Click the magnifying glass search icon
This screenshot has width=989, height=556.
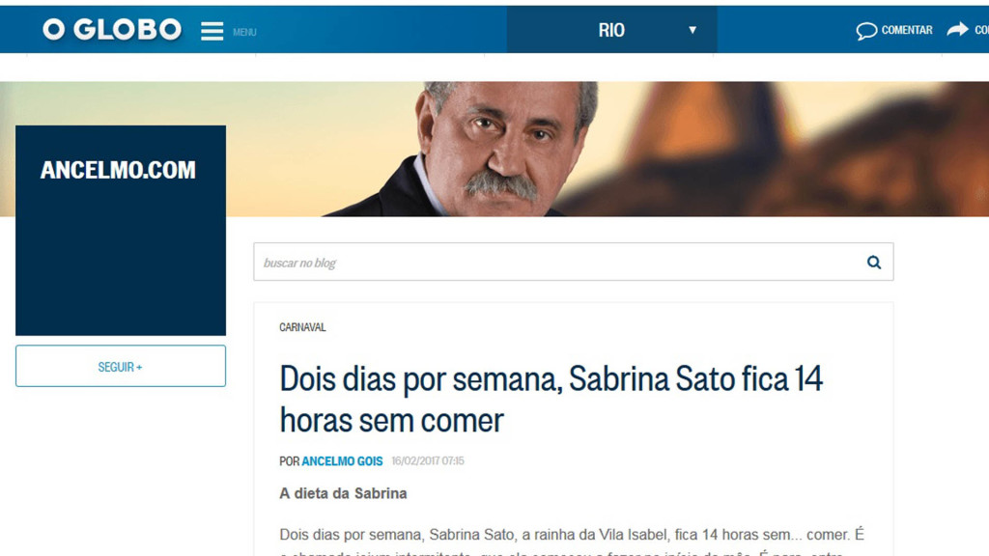click(873, 263)
